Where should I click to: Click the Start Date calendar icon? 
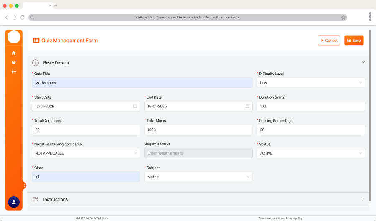coord(135,106)
